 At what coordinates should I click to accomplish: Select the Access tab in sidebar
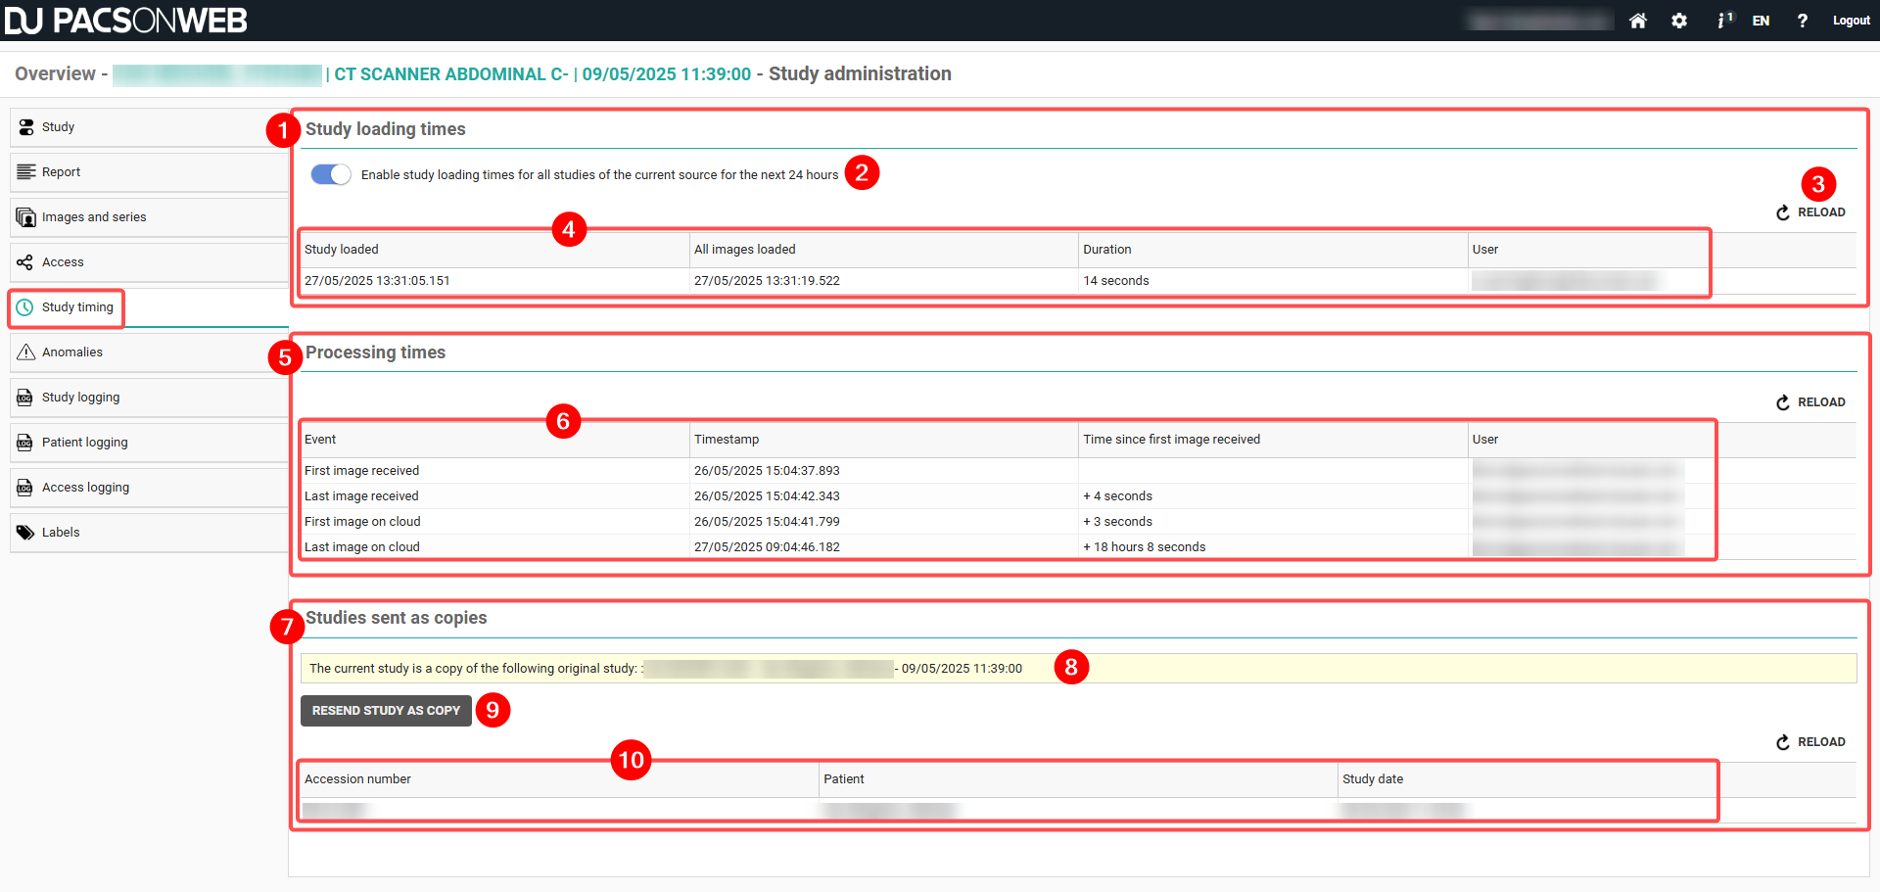tap(63, 262)
